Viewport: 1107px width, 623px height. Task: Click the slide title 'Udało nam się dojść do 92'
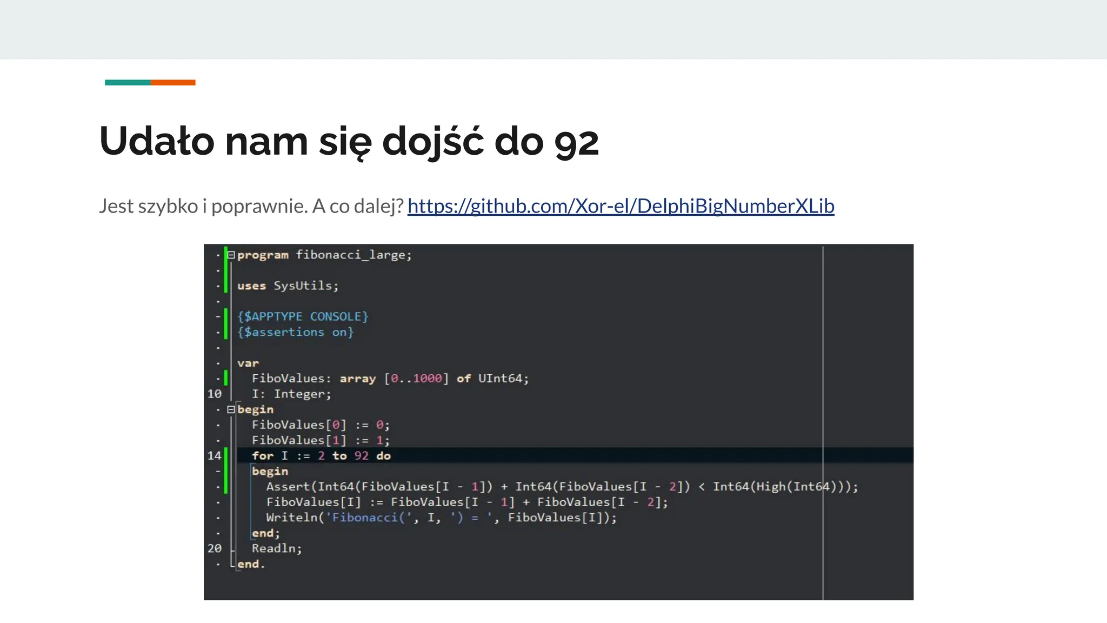[x=349, y=141]
